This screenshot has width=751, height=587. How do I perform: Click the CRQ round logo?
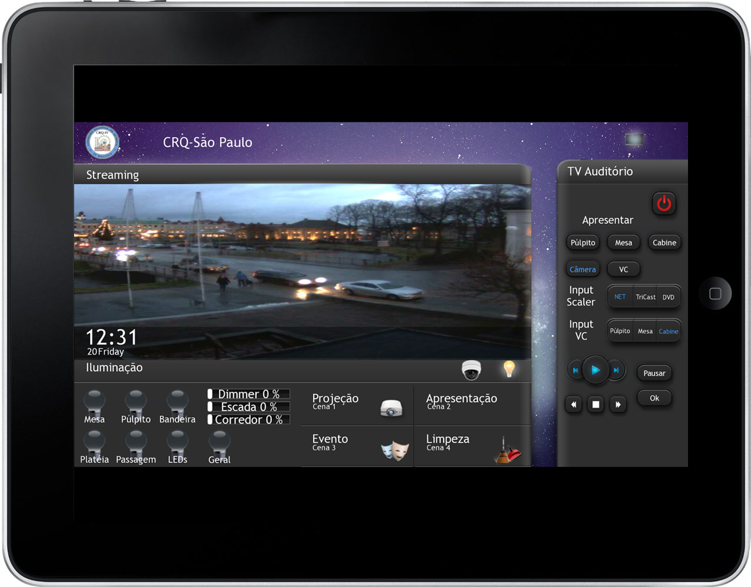click(x=102, y=142)
